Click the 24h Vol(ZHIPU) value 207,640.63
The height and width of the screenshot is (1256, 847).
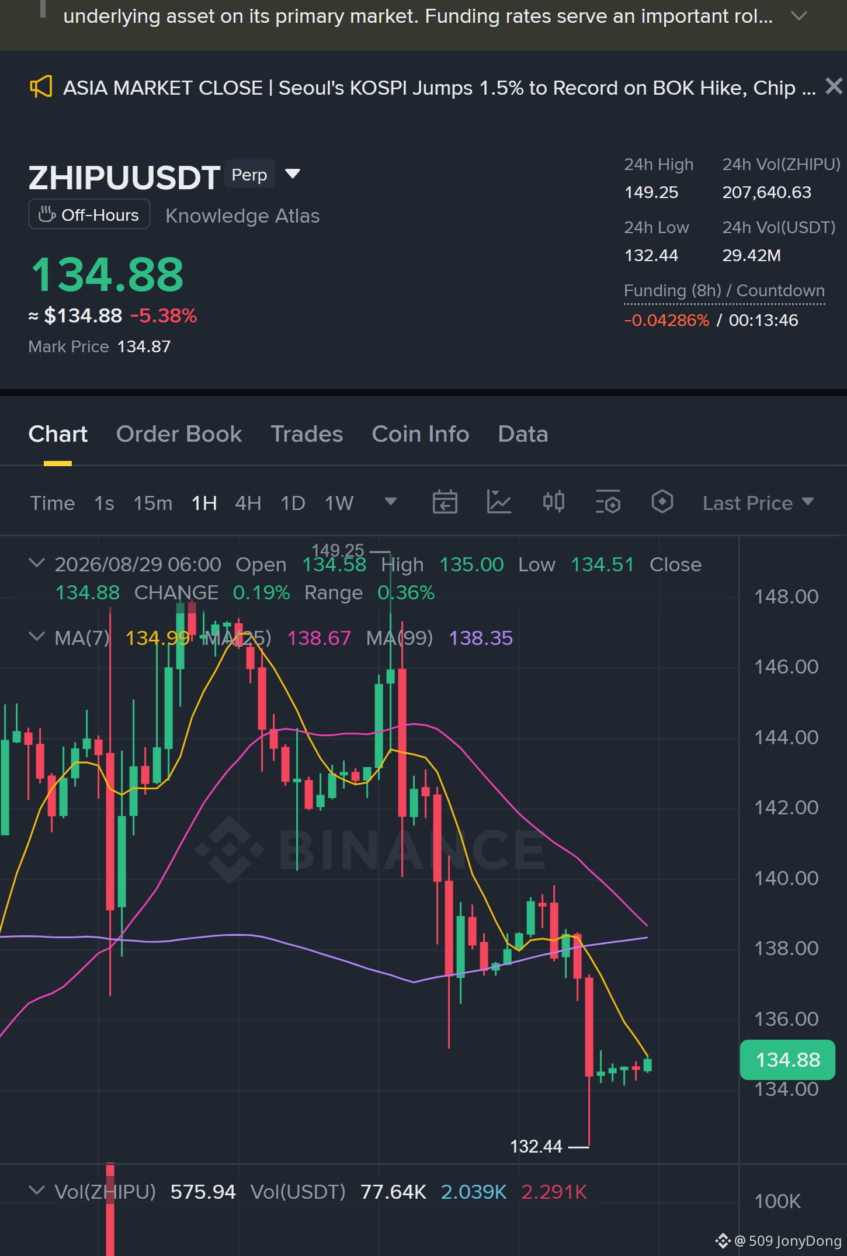tap(767, 192)
